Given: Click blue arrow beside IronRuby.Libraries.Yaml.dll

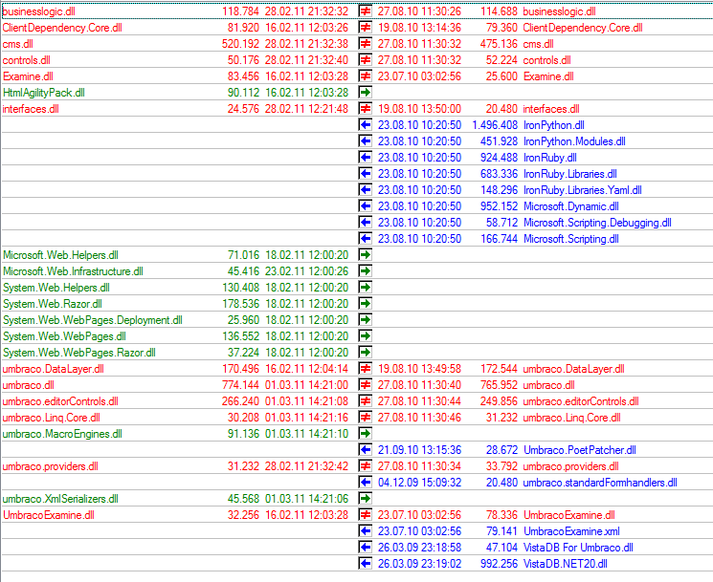Looking at the screenshot, I should tap(366, 190).
